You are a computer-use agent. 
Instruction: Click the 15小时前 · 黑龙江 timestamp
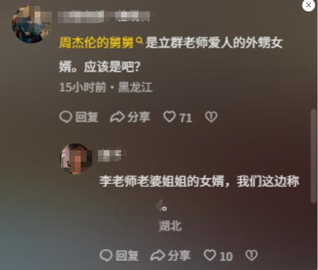[106, 87]
